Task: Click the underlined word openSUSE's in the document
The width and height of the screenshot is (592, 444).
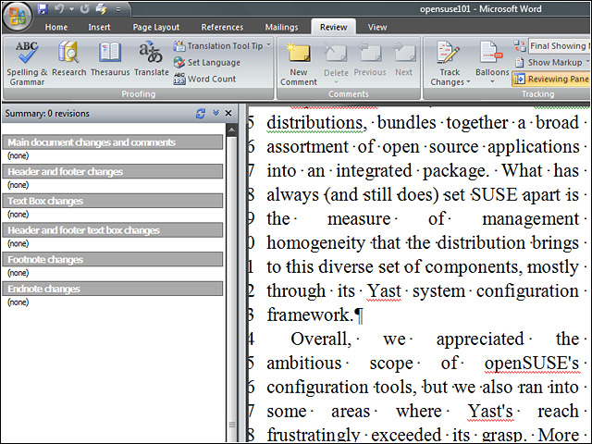Action: [x=532, y=364]
